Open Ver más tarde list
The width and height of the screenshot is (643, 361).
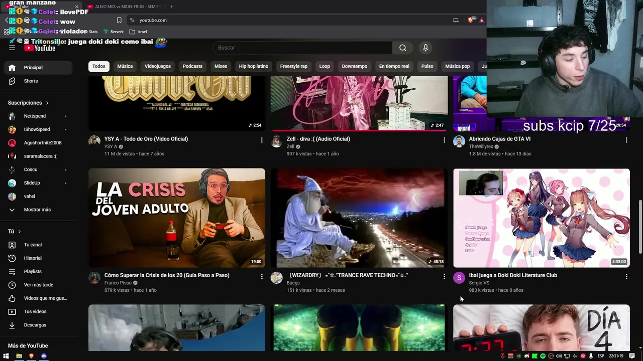[39, 285]
